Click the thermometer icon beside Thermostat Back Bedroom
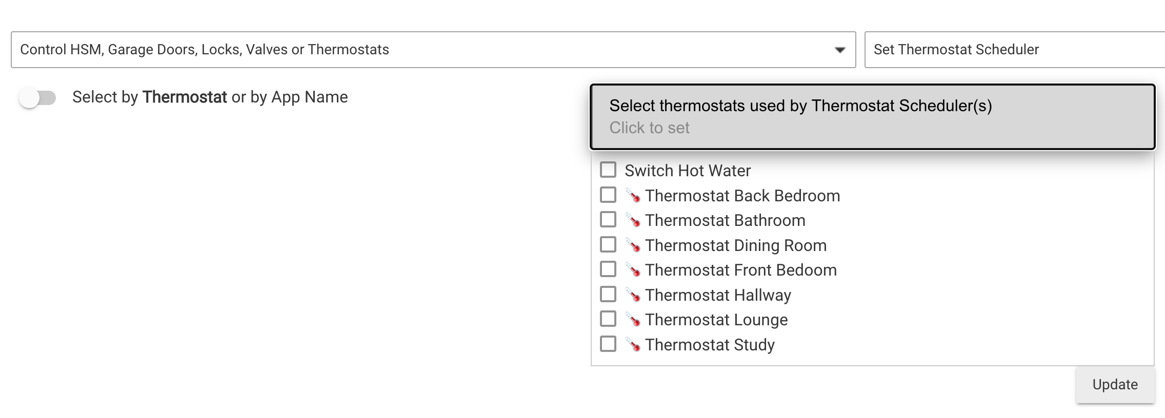Image resolution: width=1165 pixels, height=418 pixels. pos(633,196)
